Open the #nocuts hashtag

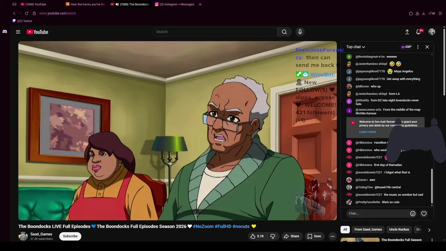241,226
